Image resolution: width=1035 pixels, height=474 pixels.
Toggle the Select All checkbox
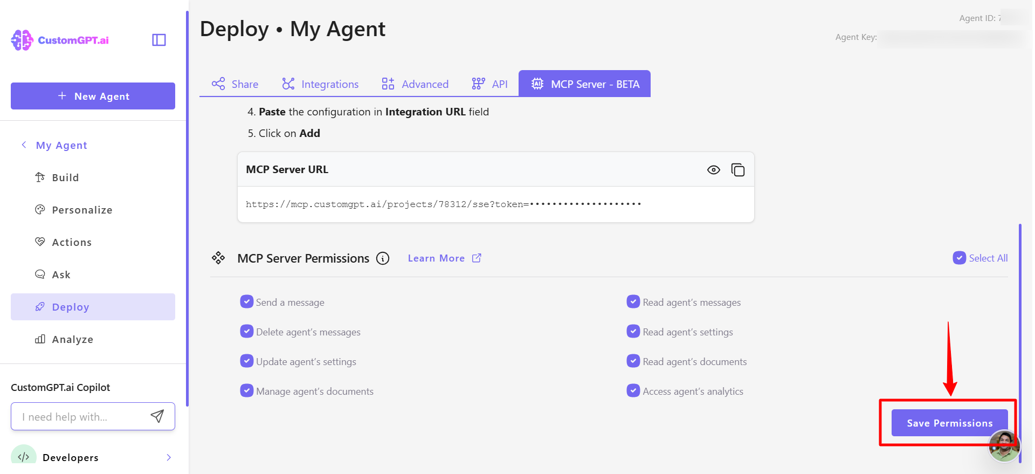960,258
